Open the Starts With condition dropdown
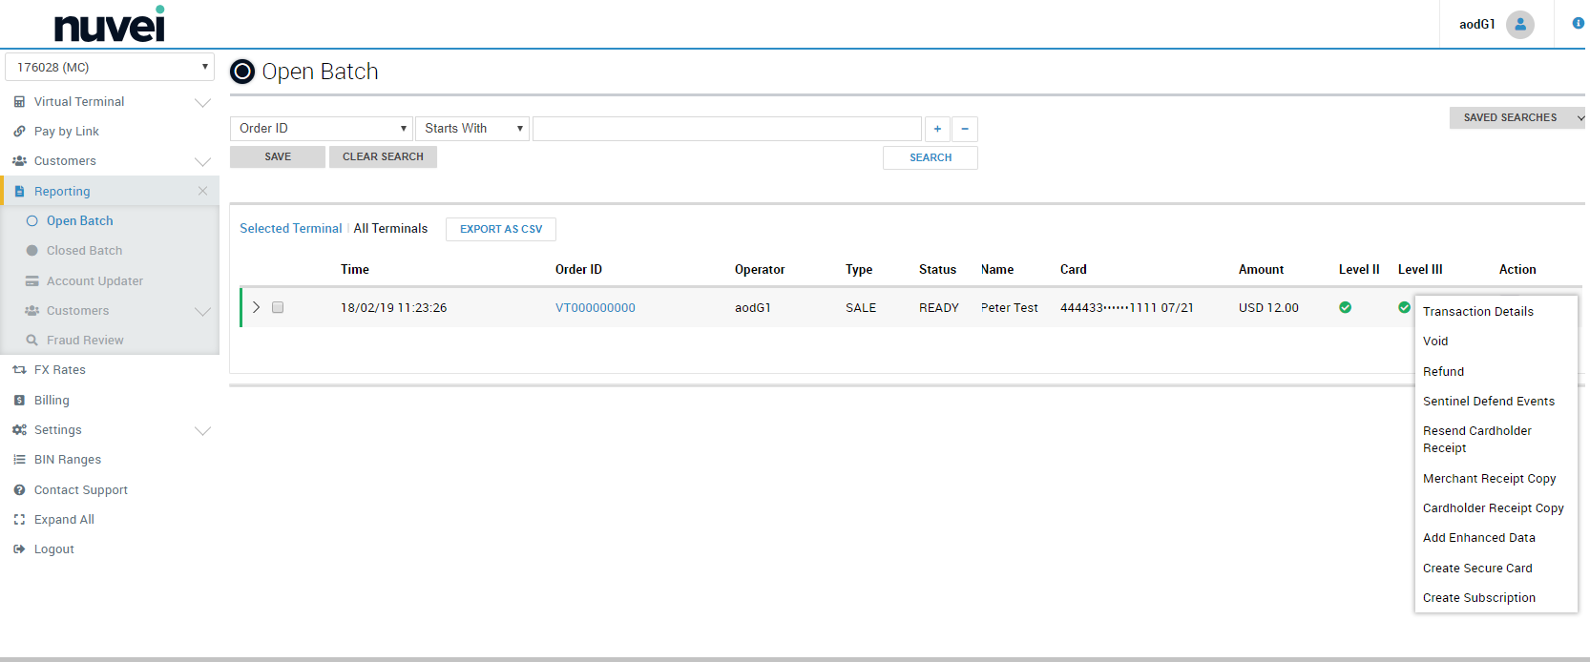1590x662 pixels. click(x=472, y=129)
